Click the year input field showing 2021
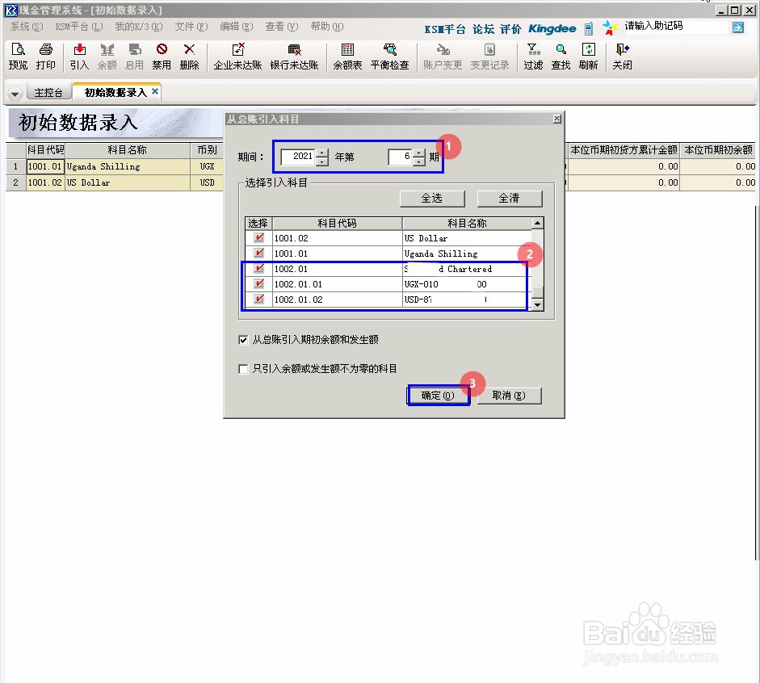760x683 pixels. pyautogui.click(x=298, y=157)
